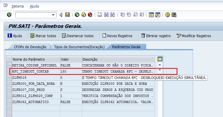Click the Find binoculars icon
Screen dimensions: 223x117
106,15
